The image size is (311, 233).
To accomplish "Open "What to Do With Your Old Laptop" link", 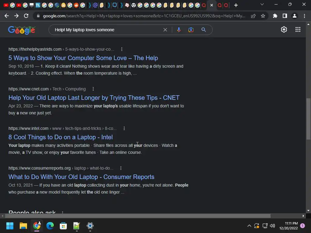I will pos(81,177).
